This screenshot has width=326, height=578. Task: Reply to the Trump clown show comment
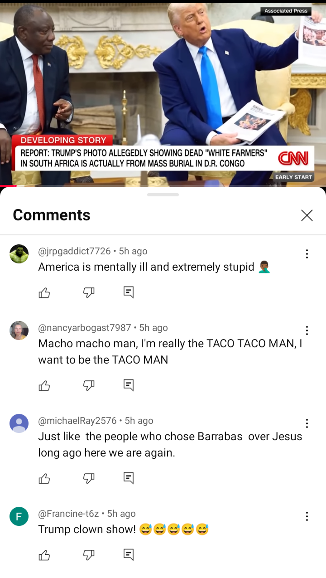point(129,555)
